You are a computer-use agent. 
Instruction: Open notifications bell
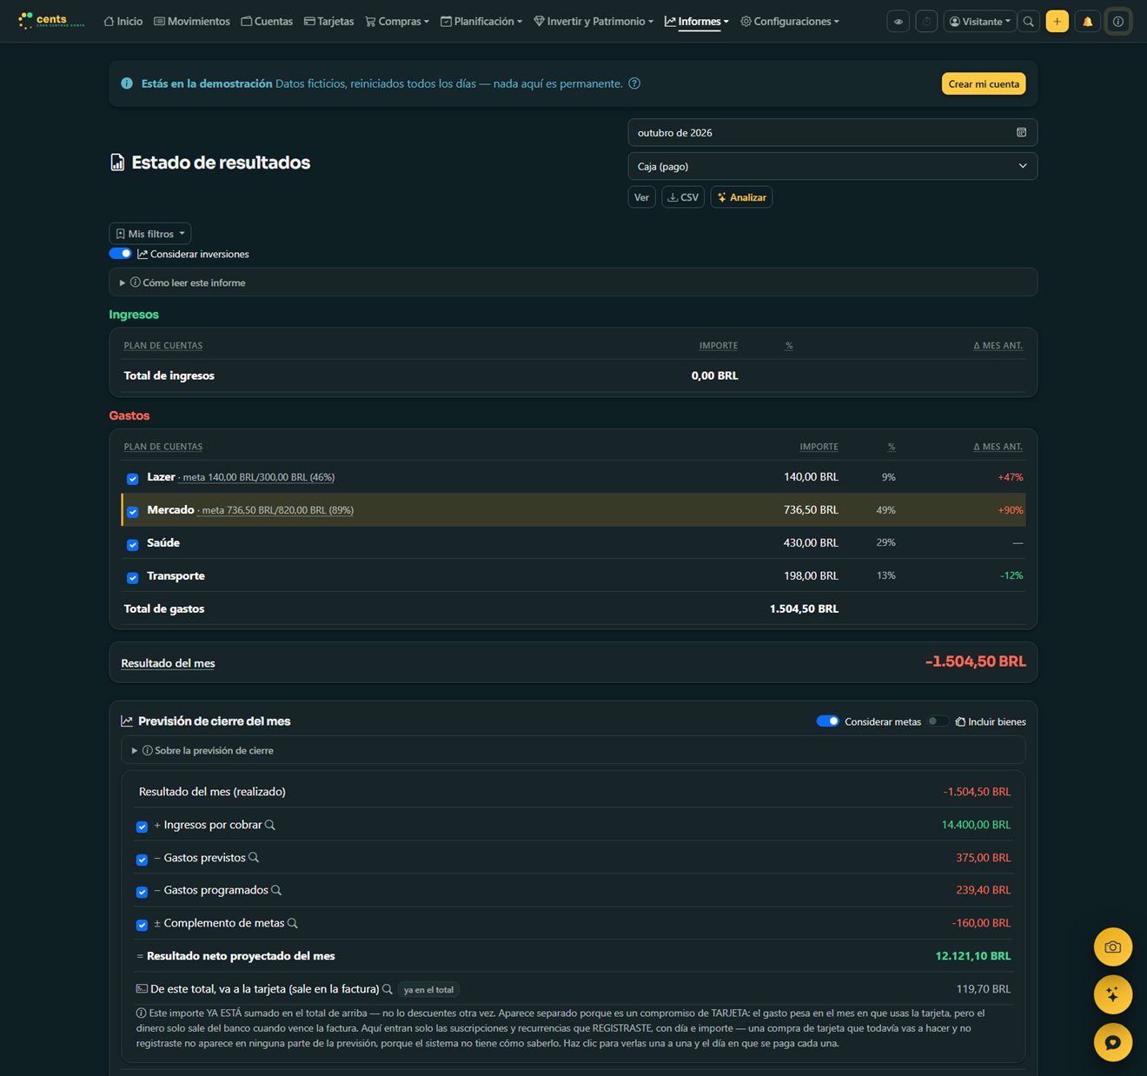coord(1088,22)
